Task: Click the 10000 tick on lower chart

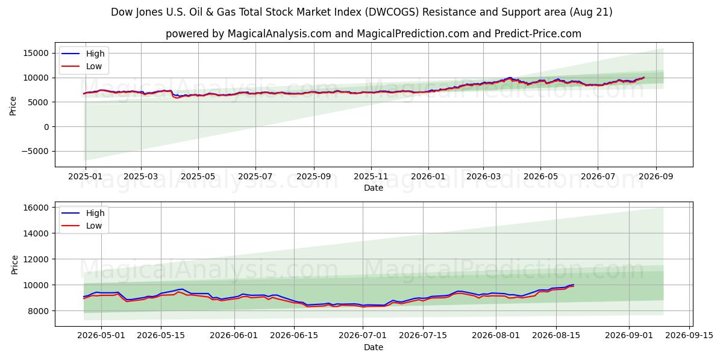Action: (x=37, y=285)
